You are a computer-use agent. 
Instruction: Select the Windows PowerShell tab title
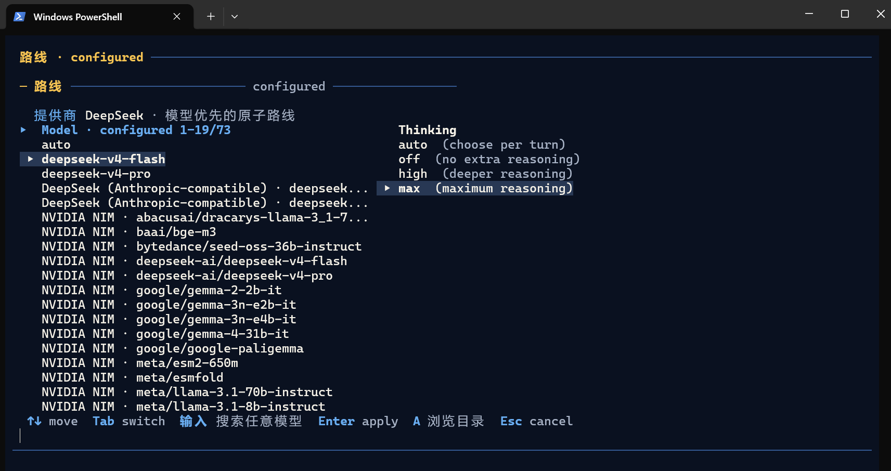[78, 17]
